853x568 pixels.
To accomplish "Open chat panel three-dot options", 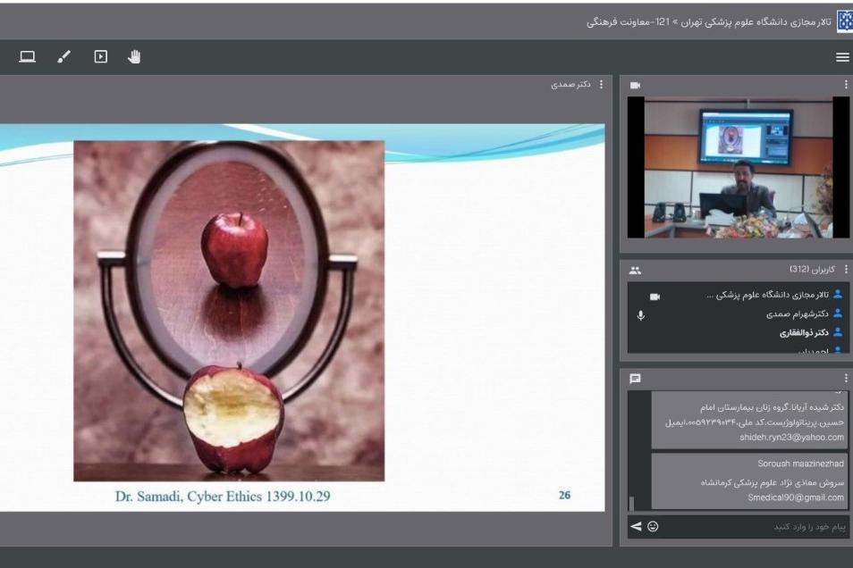I will [x=845, y=378].
